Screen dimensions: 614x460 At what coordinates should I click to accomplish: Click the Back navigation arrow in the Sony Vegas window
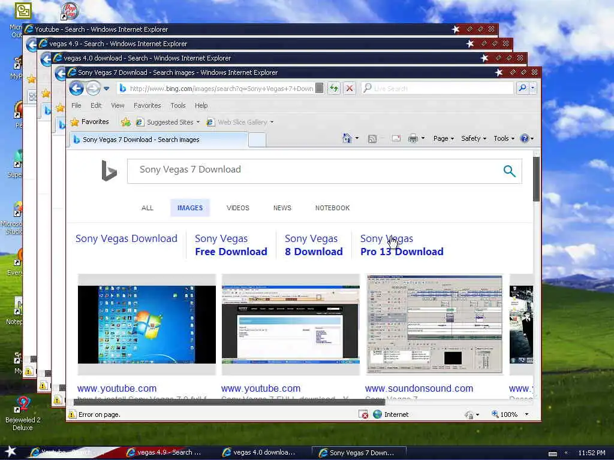point(77,89)
